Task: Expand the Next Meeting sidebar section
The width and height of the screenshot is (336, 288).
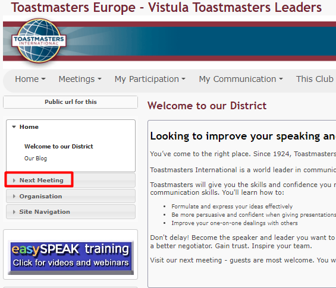Action: [71, 180]
